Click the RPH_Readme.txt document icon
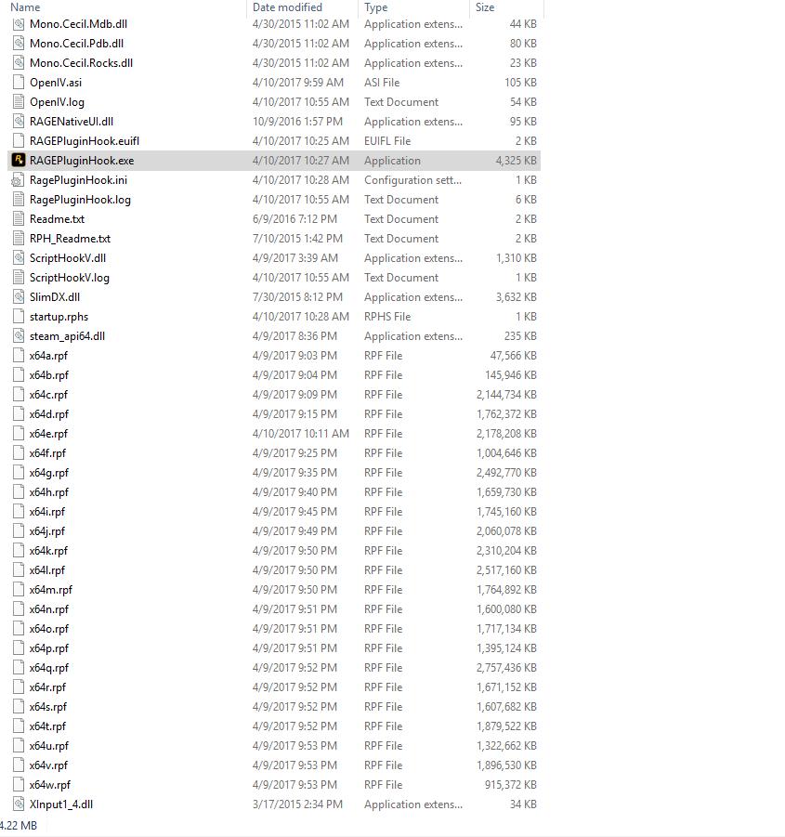The width and height of the screenshot is (785, 837). tap(19, 238)
